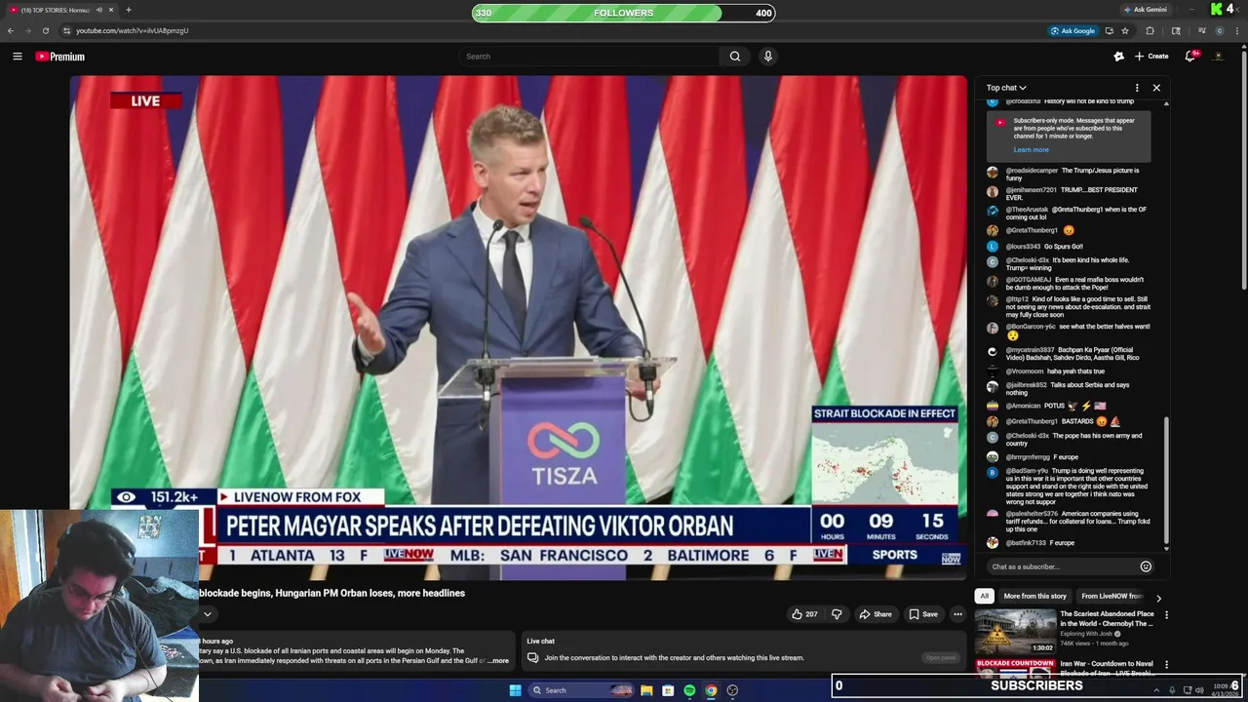This screenshot has height=702, width=1248.
Task: Open the Iran War Countdown video title
Action: click(1107, 668)
